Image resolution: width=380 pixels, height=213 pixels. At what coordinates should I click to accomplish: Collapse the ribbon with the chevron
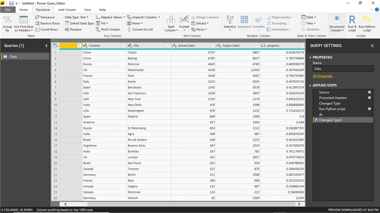[x=371, y=10]
